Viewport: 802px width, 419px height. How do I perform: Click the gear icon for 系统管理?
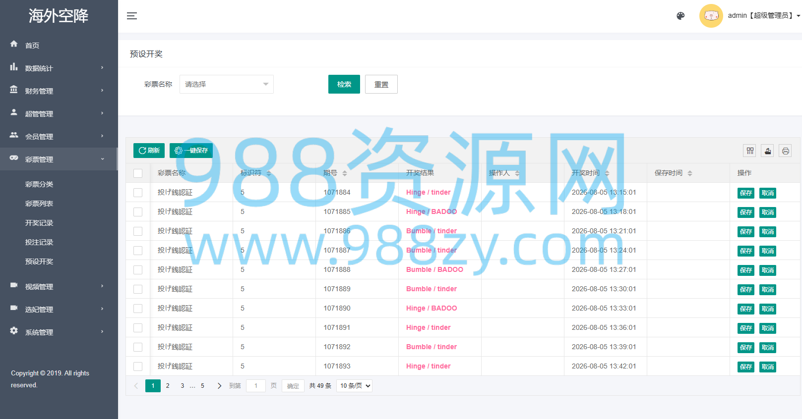(14, 331)
